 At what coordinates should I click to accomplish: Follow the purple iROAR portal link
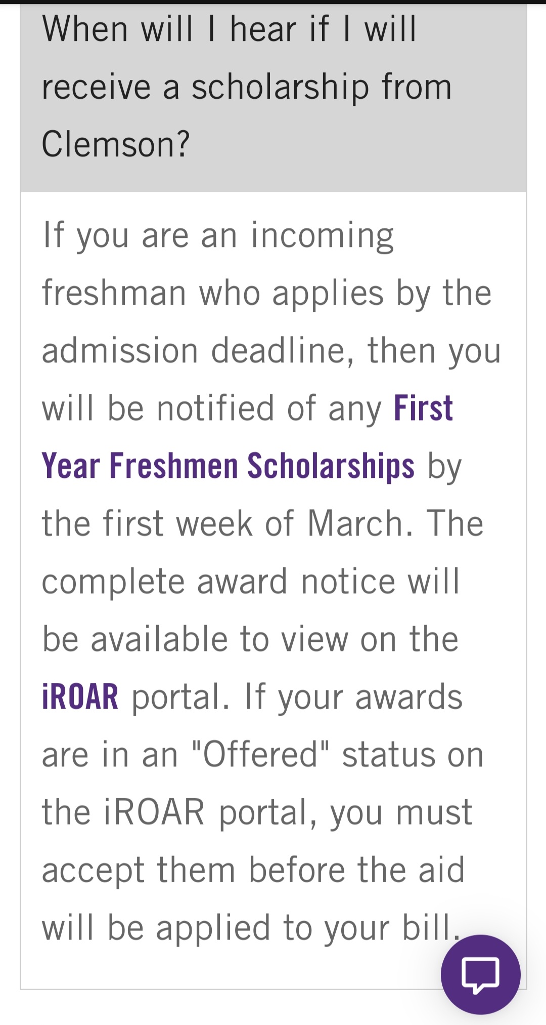click(x=80, y=697)
